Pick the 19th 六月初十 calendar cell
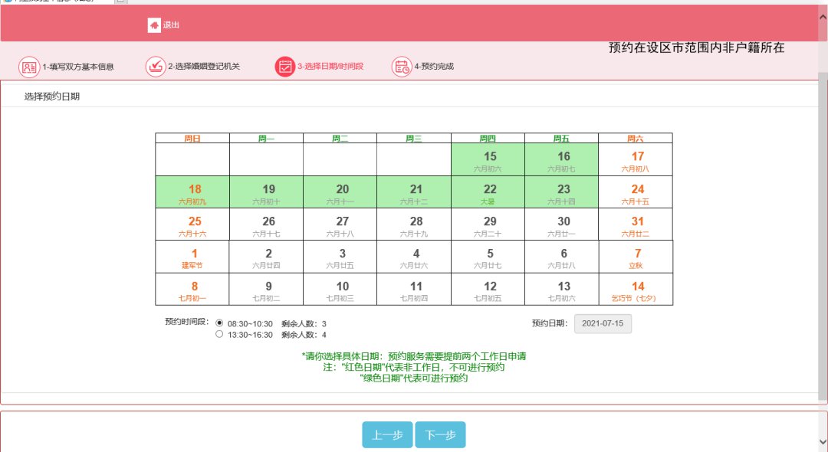Image resolution: width=828 pixels, height=452 pixels. point(268,192)
